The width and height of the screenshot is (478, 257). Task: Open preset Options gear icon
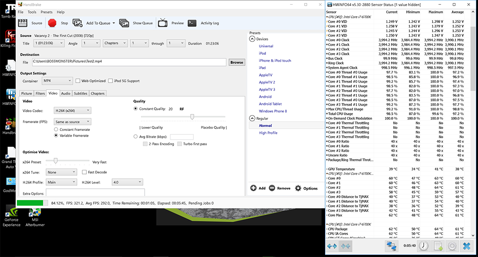298,188
